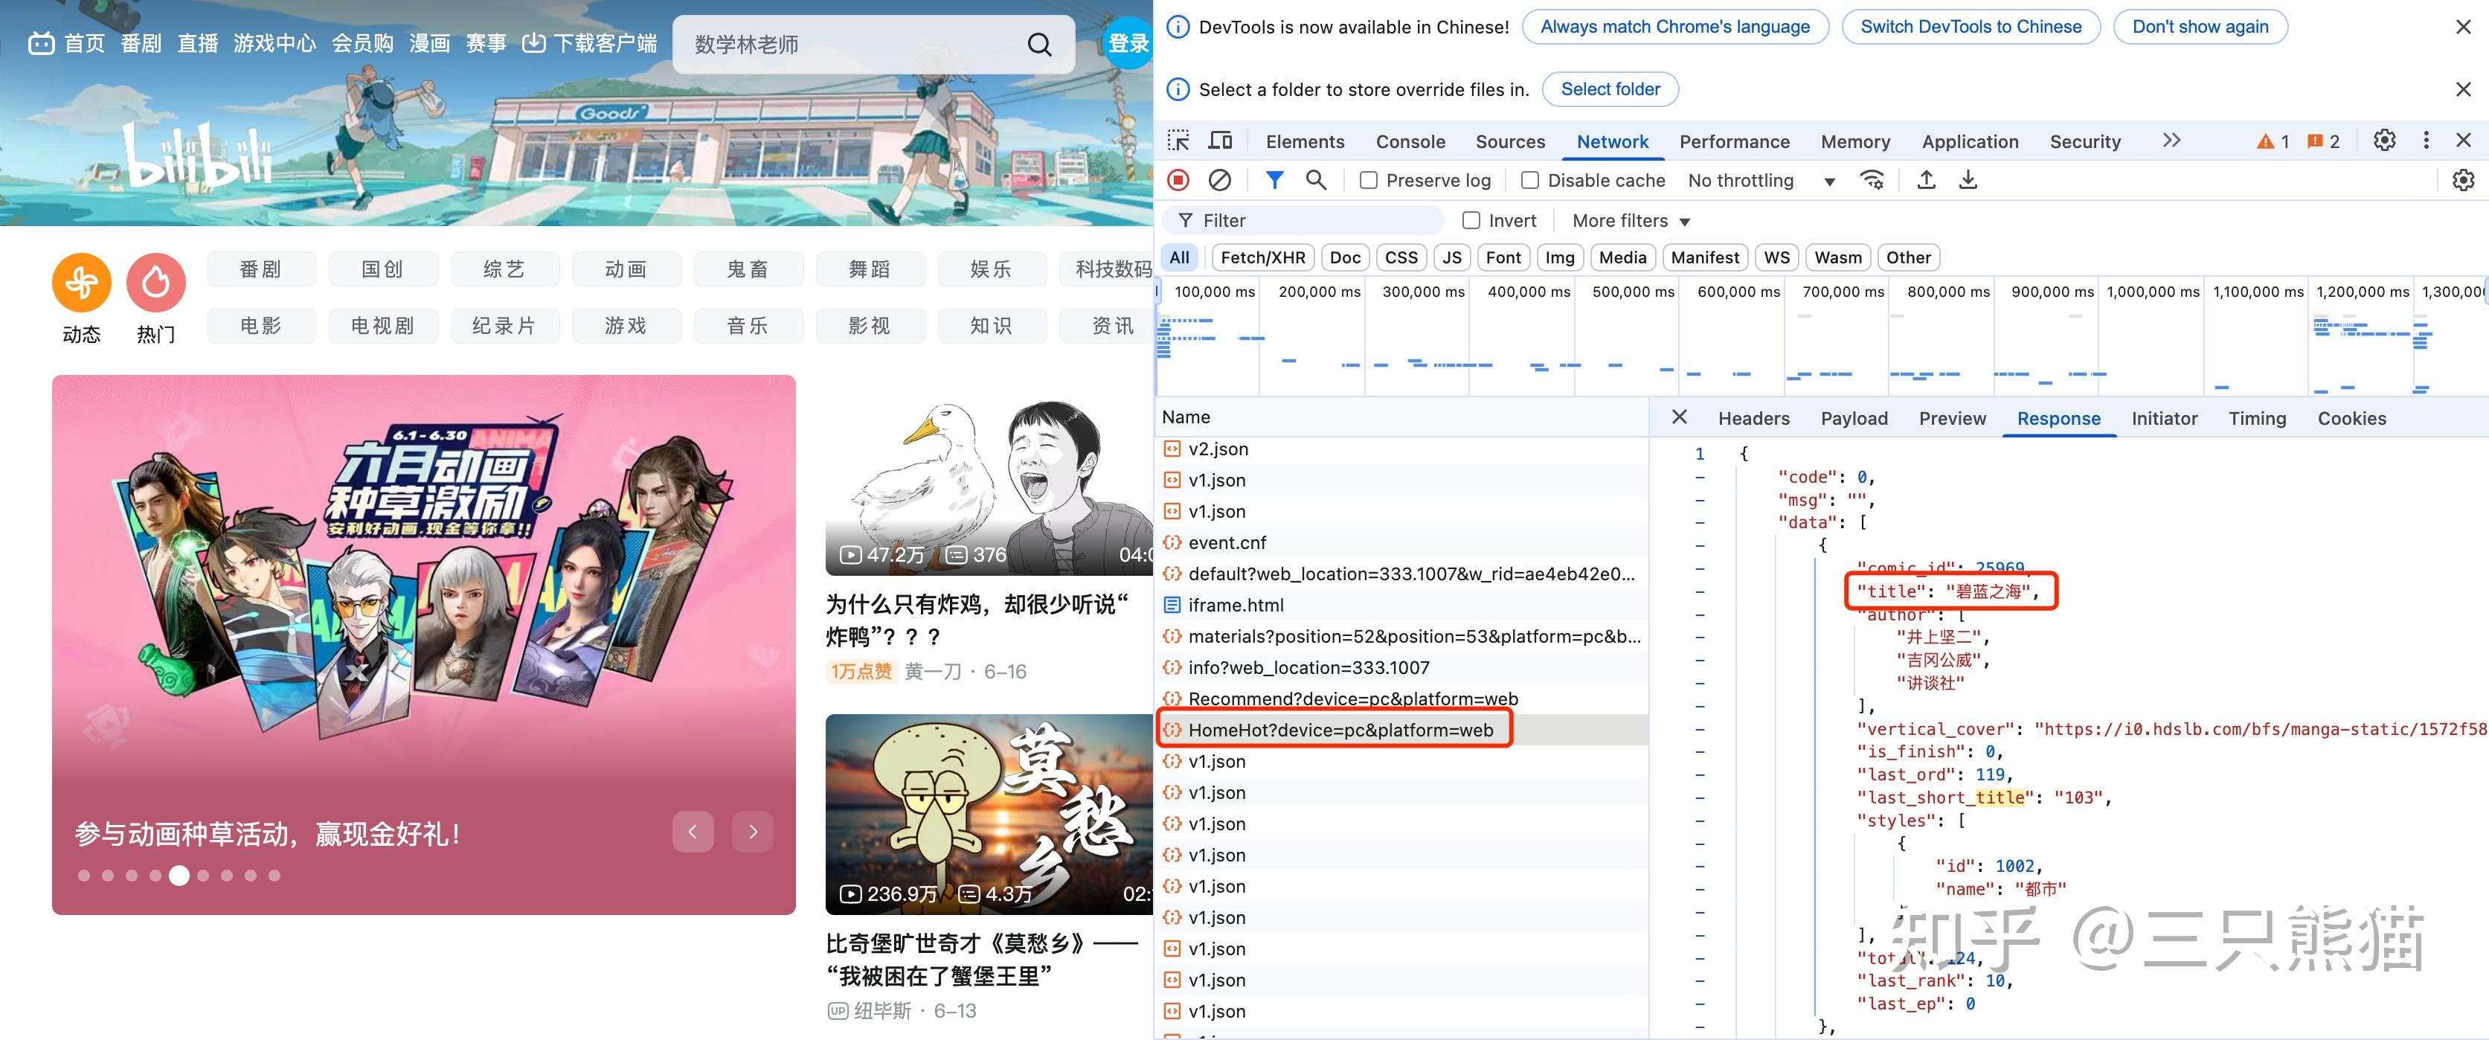Select the Img filter type
The image size is (2489, 1040).
(1559, 257)
